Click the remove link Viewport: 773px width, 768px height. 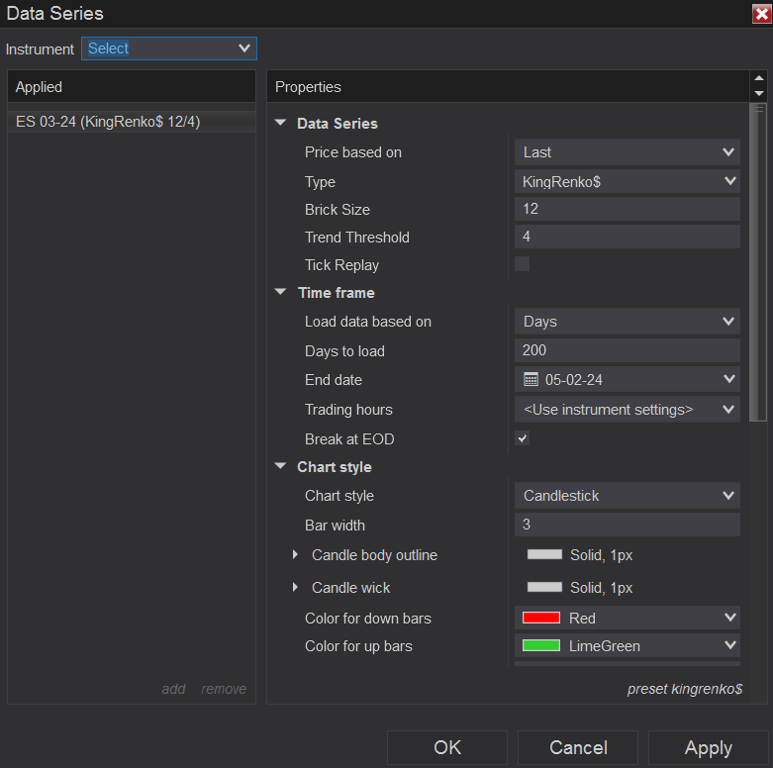[224, 689]
